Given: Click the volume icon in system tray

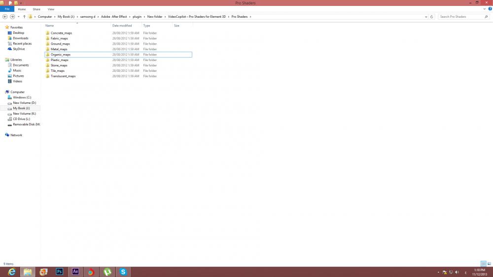Looking at the screenshot, I should click(x=457, y=272).
